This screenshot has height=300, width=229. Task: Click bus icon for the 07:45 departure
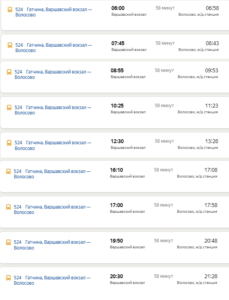(10, 45)
